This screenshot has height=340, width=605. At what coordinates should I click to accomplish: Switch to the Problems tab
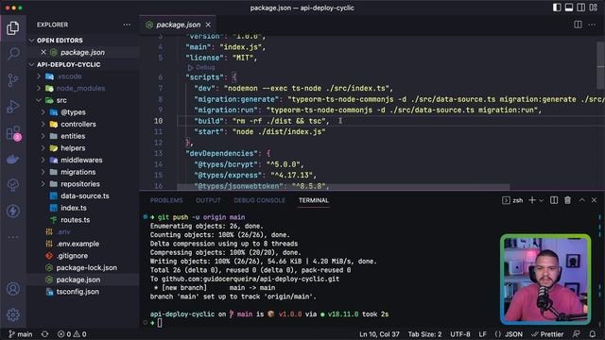pyautogui.click(x=166, y=200)
